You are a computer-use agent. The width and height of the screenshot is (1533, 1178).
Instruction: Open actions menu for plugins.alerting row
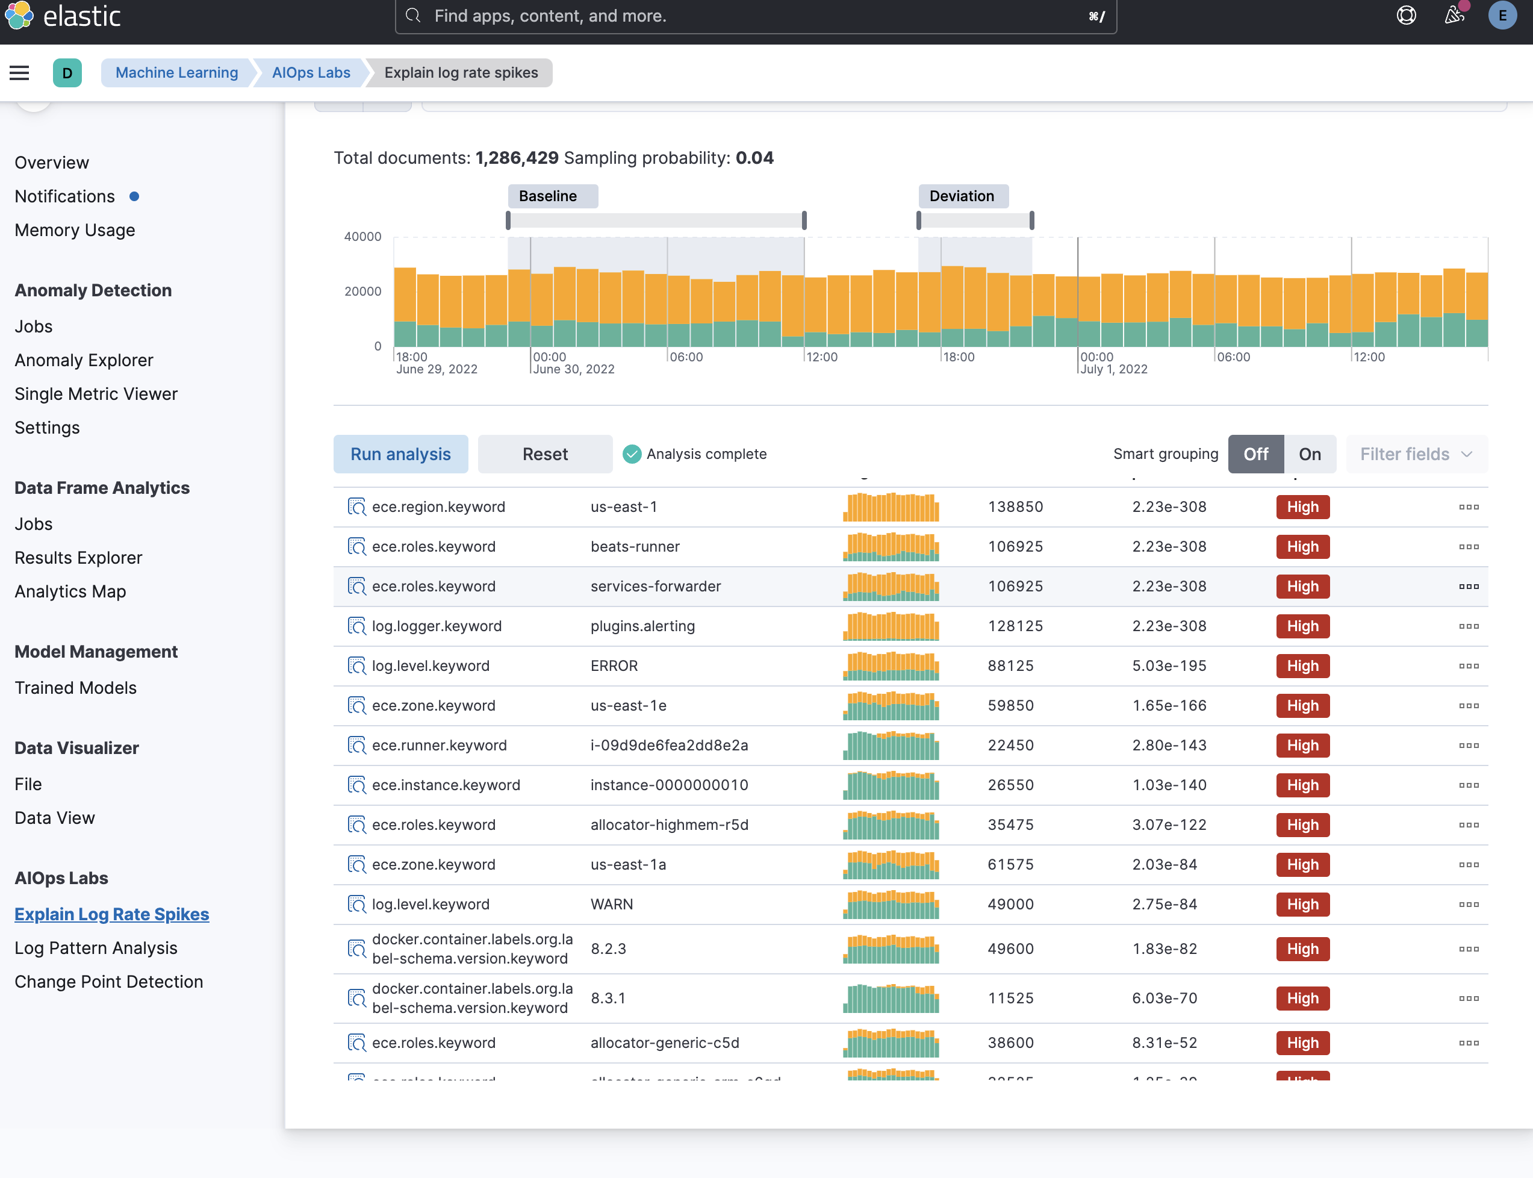click(x=1469, y=626)
